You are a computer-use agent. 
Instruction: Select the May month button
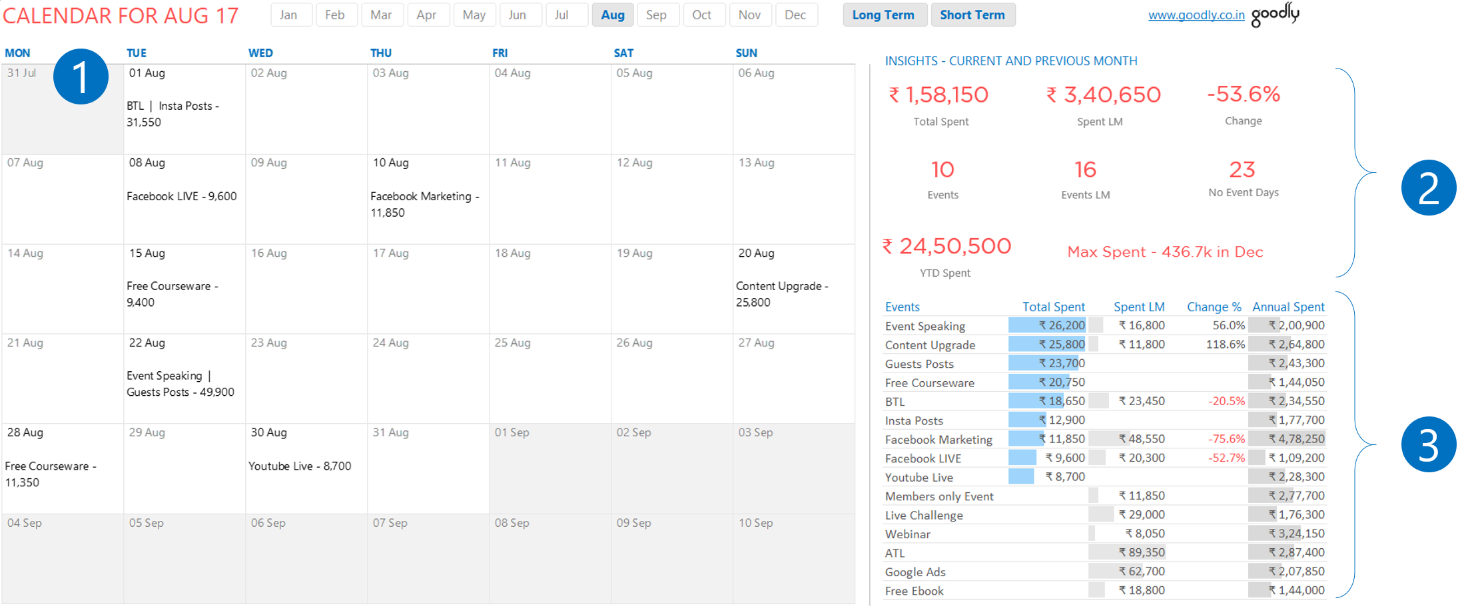point(474,14)
